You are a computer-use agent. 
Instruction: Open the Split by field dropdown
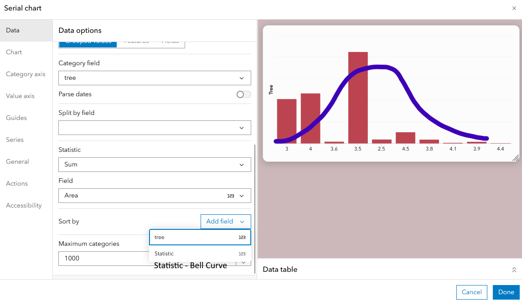[155, 128]
